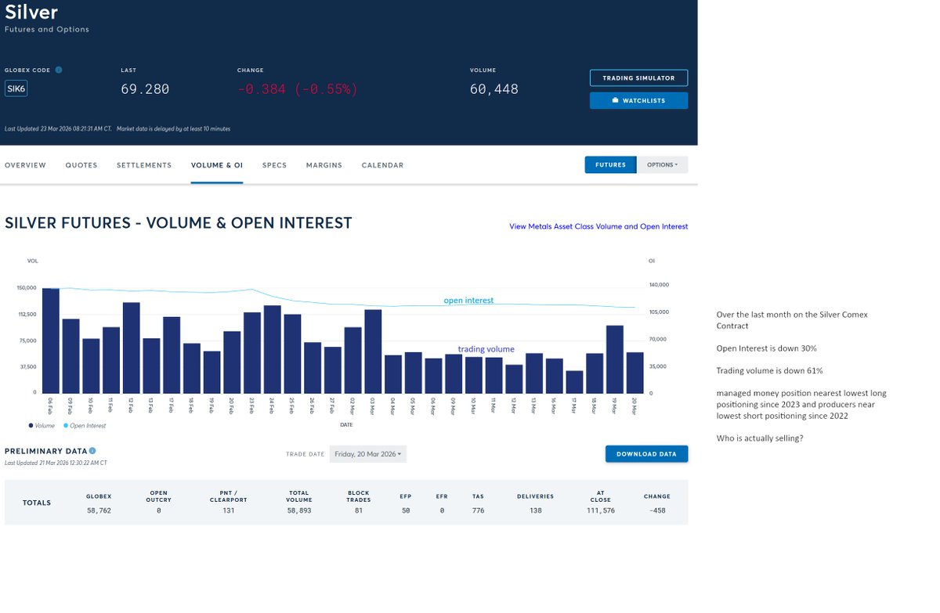Image resolution: width=940 pixels, height=613 pixels.
Task: Open the Calendar tab
Action: pos(382,165)
